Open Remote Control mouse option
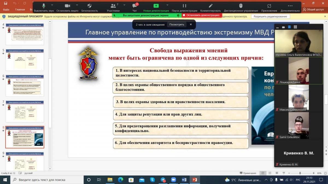This screenshot has height=184, width=328. pyautogui.click(x=241, y=8)
